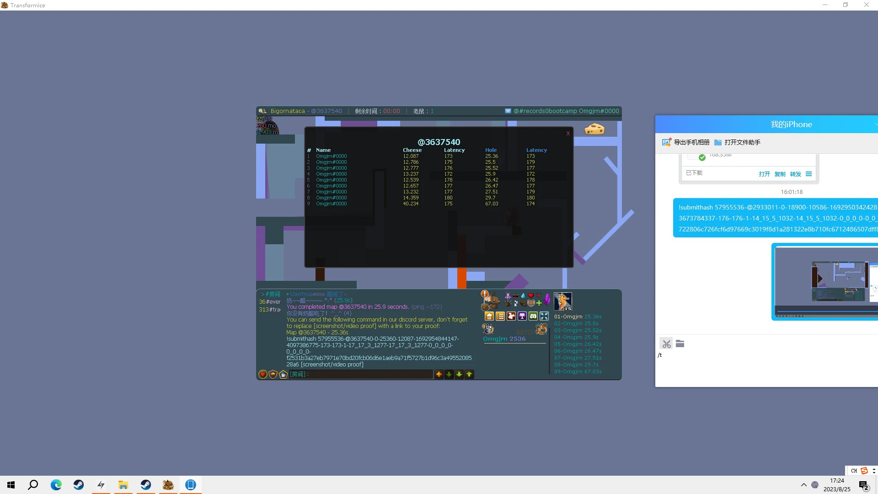Image resolution: width=878 pixels, height=494 pixels.
Task: Click the Hole column header
Action: [491, 150]
